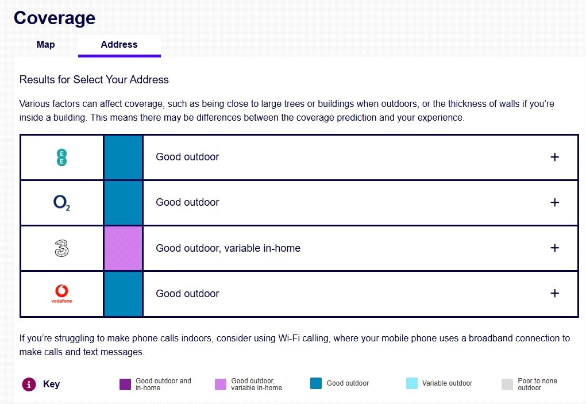Click Three's lilac coverage colour block
The image size is (586, 404).
pos(123,248)
